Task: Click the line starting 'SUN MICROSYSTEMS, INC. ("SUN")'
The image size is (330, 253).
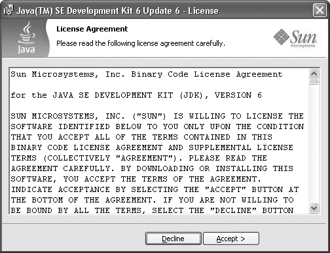Action: 157,116
